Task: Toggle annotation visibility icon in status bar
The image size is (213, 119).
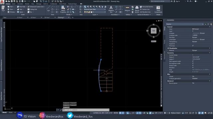Action: coord(150,113)
